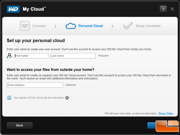Open help with the question mark button
180x135 pixels.
163,9
